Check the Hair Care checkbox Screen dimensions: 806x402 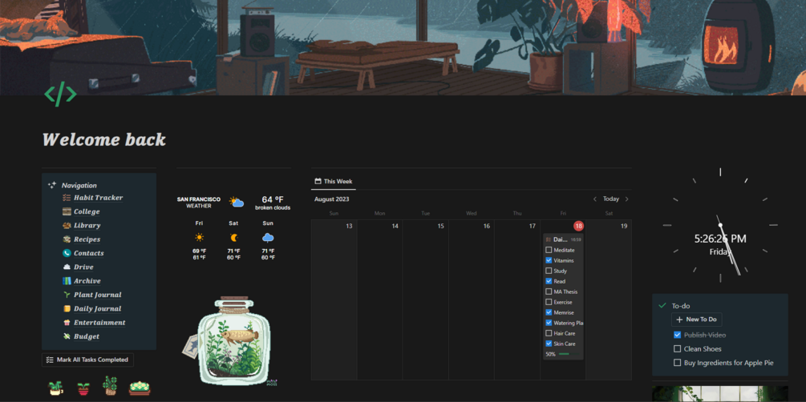pyautogui.click(x=549, y=333)
